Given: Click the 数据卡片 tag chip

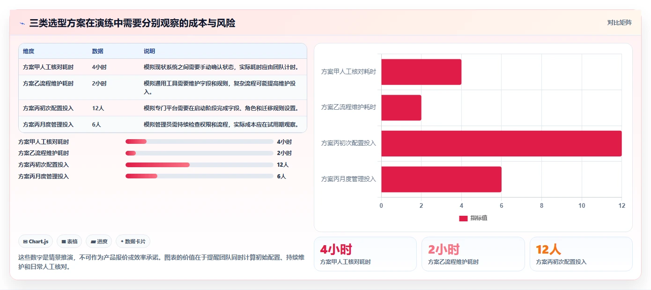Looking at the screenshot, I should click(133, 241).
